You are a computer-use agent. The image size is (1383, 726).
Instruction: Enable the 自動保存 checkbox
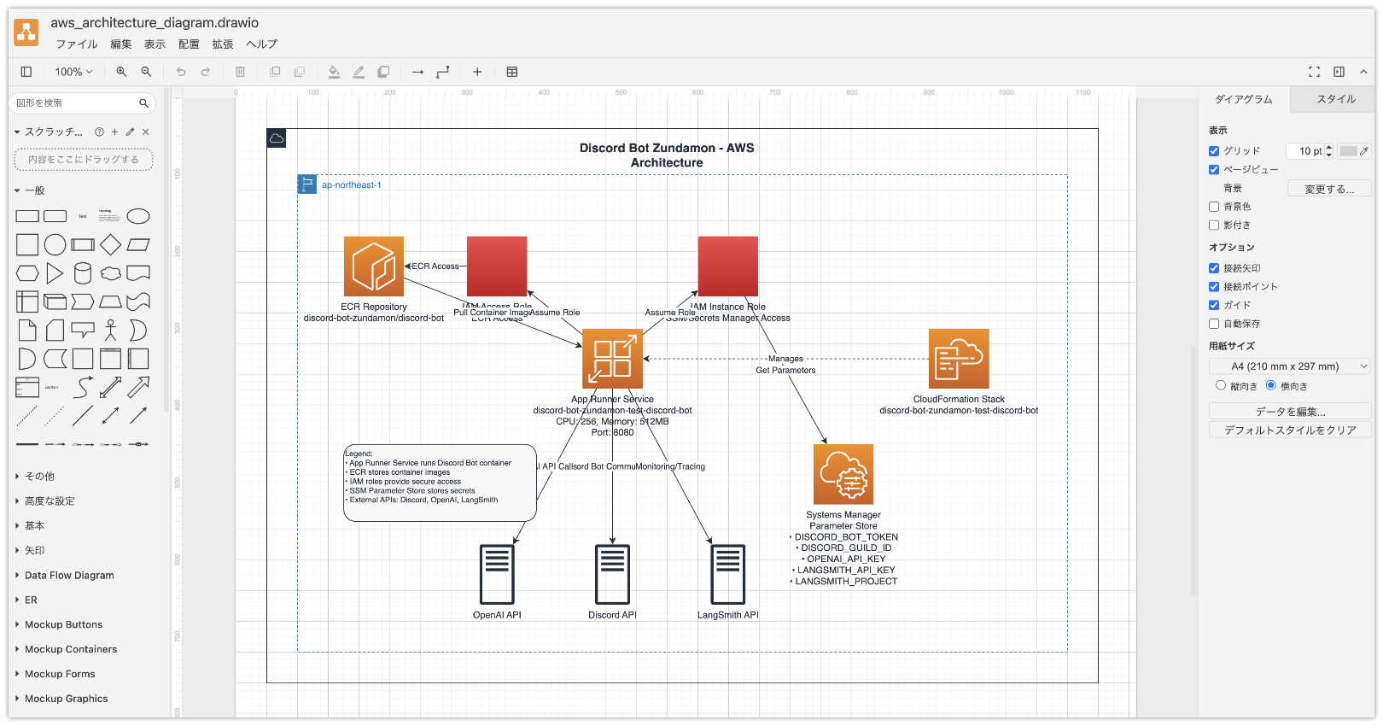coord(1214,324)
